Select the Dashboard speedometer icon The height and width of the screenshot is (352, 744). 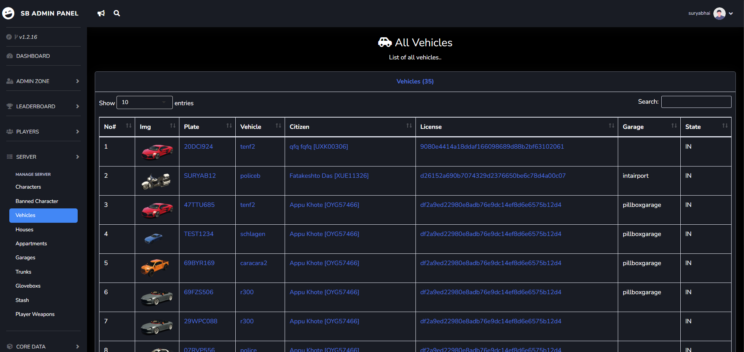tap(9, 55)
